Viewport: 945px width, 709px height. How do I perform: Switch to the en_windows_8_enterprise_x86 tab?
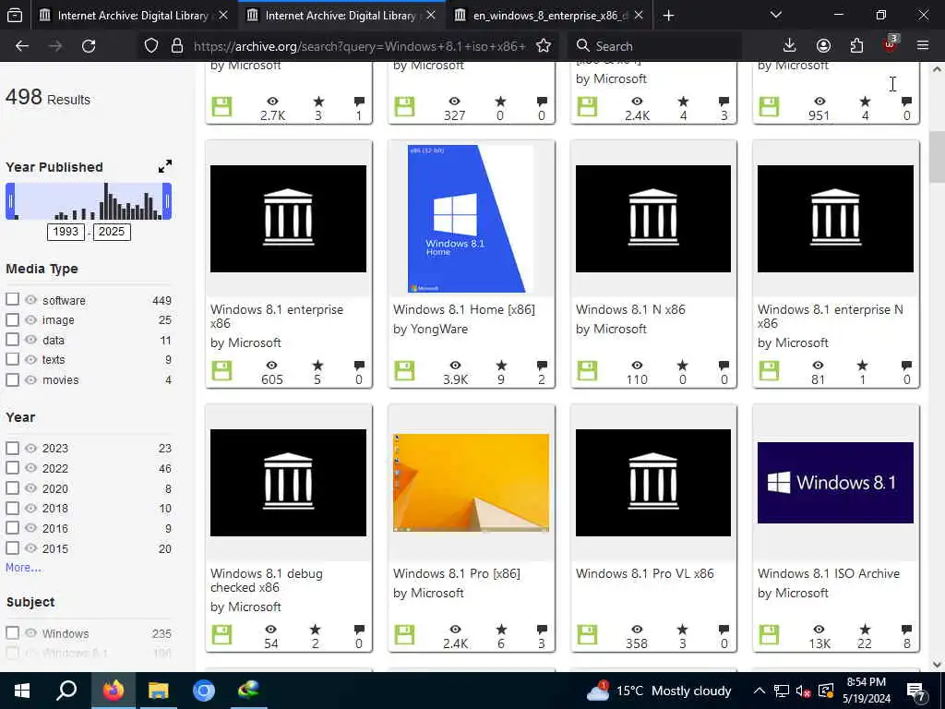click(548, 16)
